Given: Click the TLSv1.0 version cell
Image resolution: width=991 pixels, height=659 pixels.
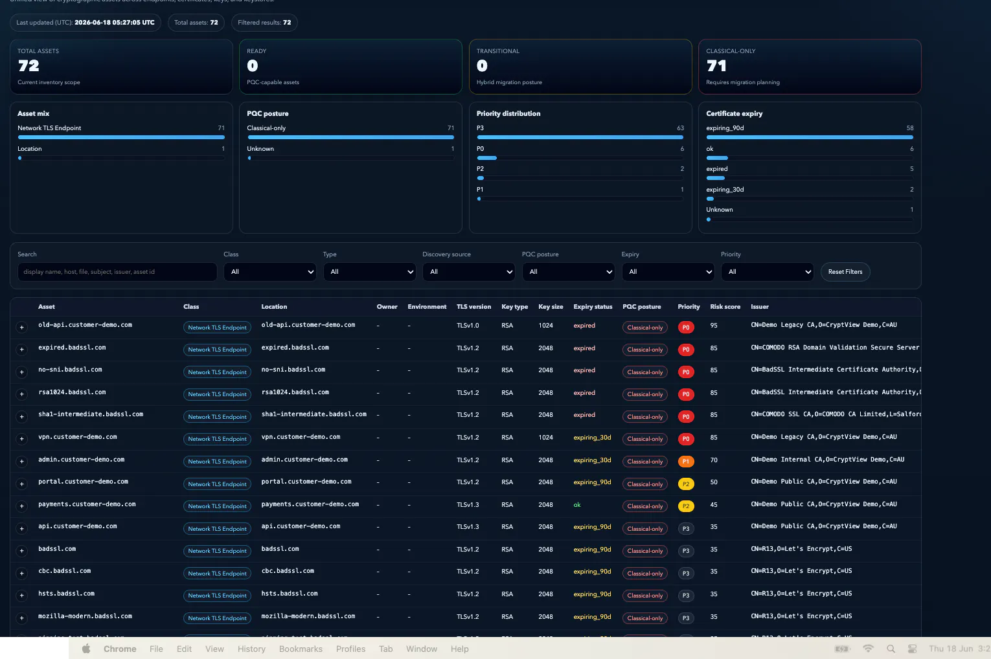Looking at the screenshot, I should (x=468, y=326).
